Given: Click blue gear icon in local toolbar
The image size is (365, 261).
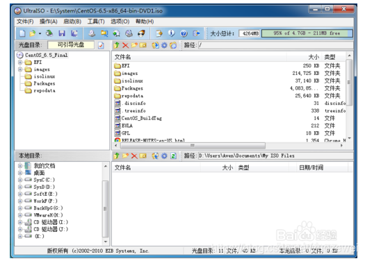Looking at the screenshot, I should point(164,155).
